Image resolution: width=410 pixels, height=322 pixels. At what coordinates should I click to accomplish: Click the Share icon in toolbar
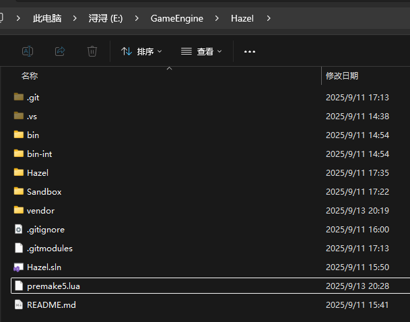[x=59, y=51]
